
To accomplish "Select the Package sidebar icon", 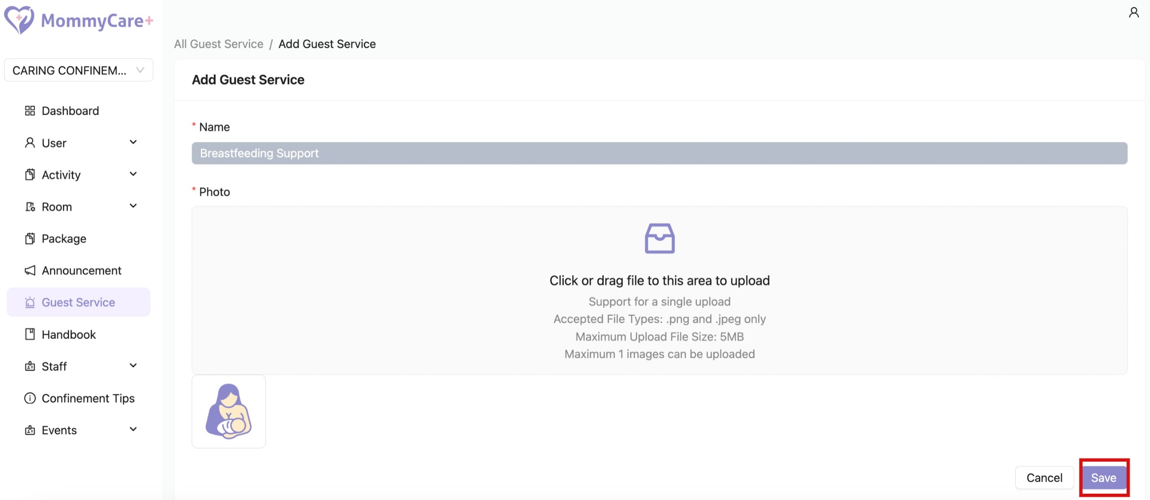I will tap(30, 238).
